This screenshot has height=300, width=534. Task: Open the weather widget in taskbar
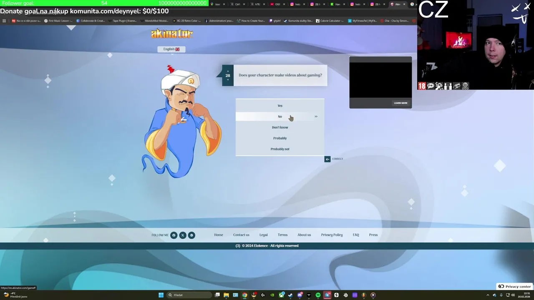15,295
